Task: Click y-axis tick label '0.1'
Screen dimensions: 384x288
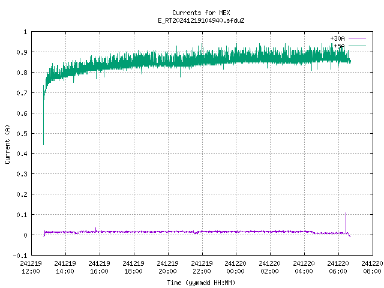Action: click(22, 215)
